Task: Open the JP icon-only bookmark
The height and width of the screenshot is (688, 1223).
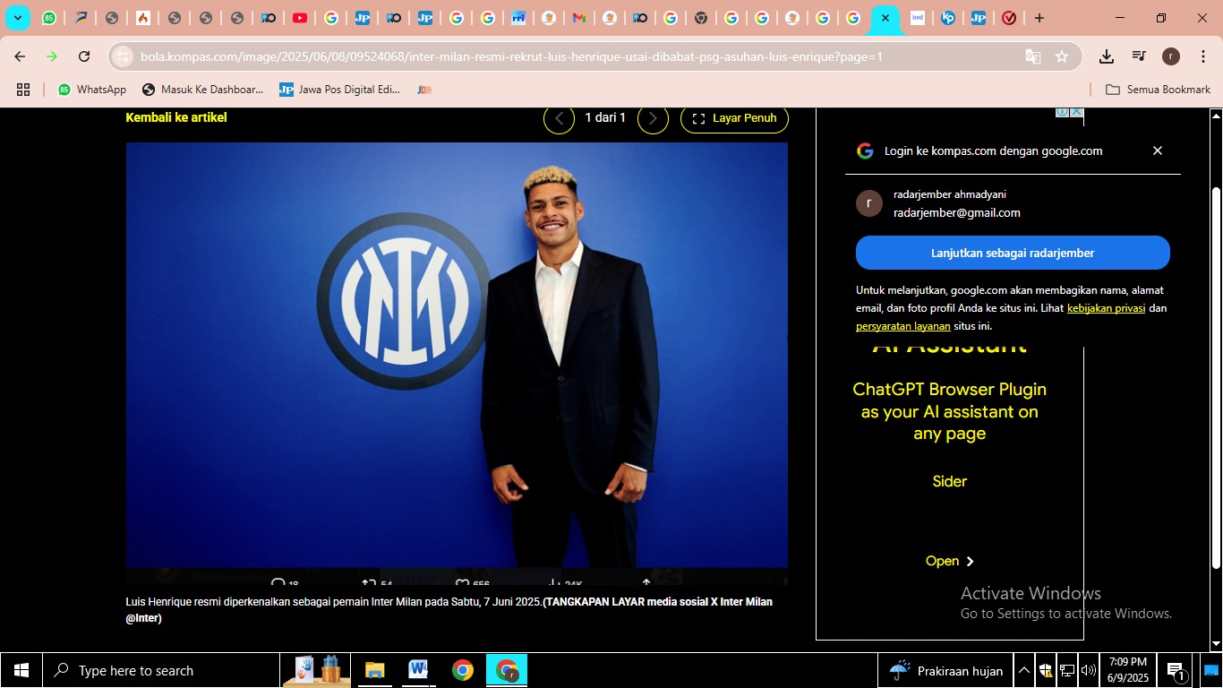Action: coord(424,90)
